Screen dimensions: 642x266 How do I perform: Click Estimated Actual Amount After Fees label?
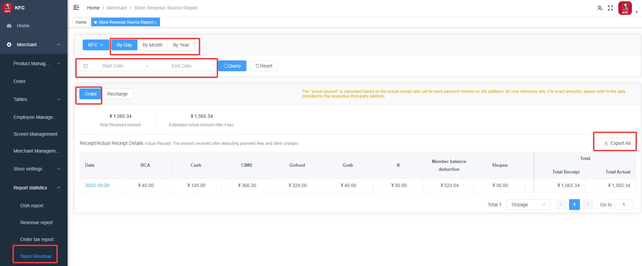click(x=201, y=125)
